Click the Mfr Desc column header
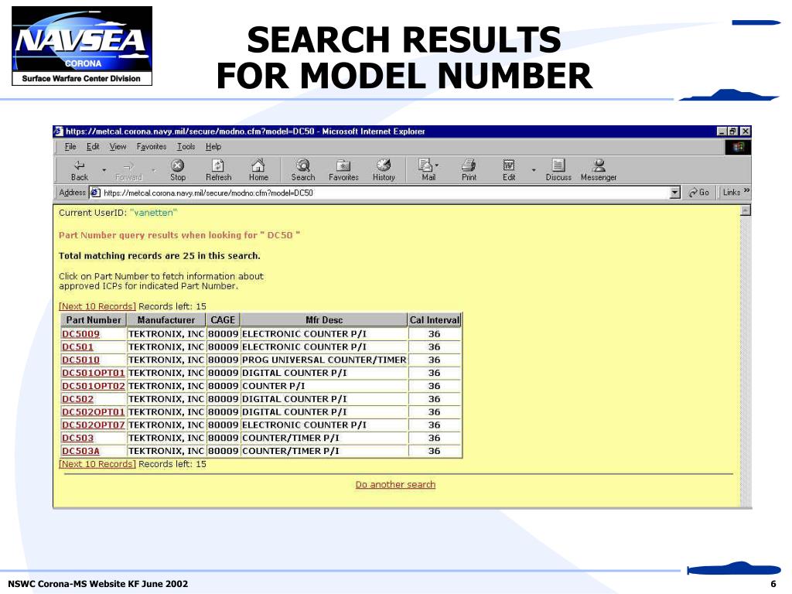 324,320
